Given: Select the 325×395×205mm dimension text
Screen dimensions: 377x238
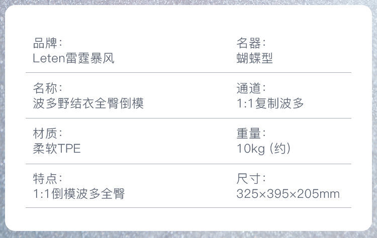Looking at the screenshot, I should pos(288,194).
